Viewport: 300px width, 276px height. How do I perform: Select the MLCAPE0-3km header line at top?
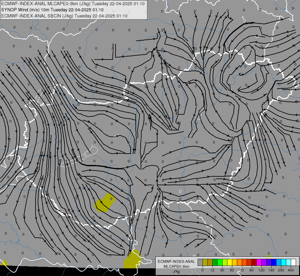73,4
